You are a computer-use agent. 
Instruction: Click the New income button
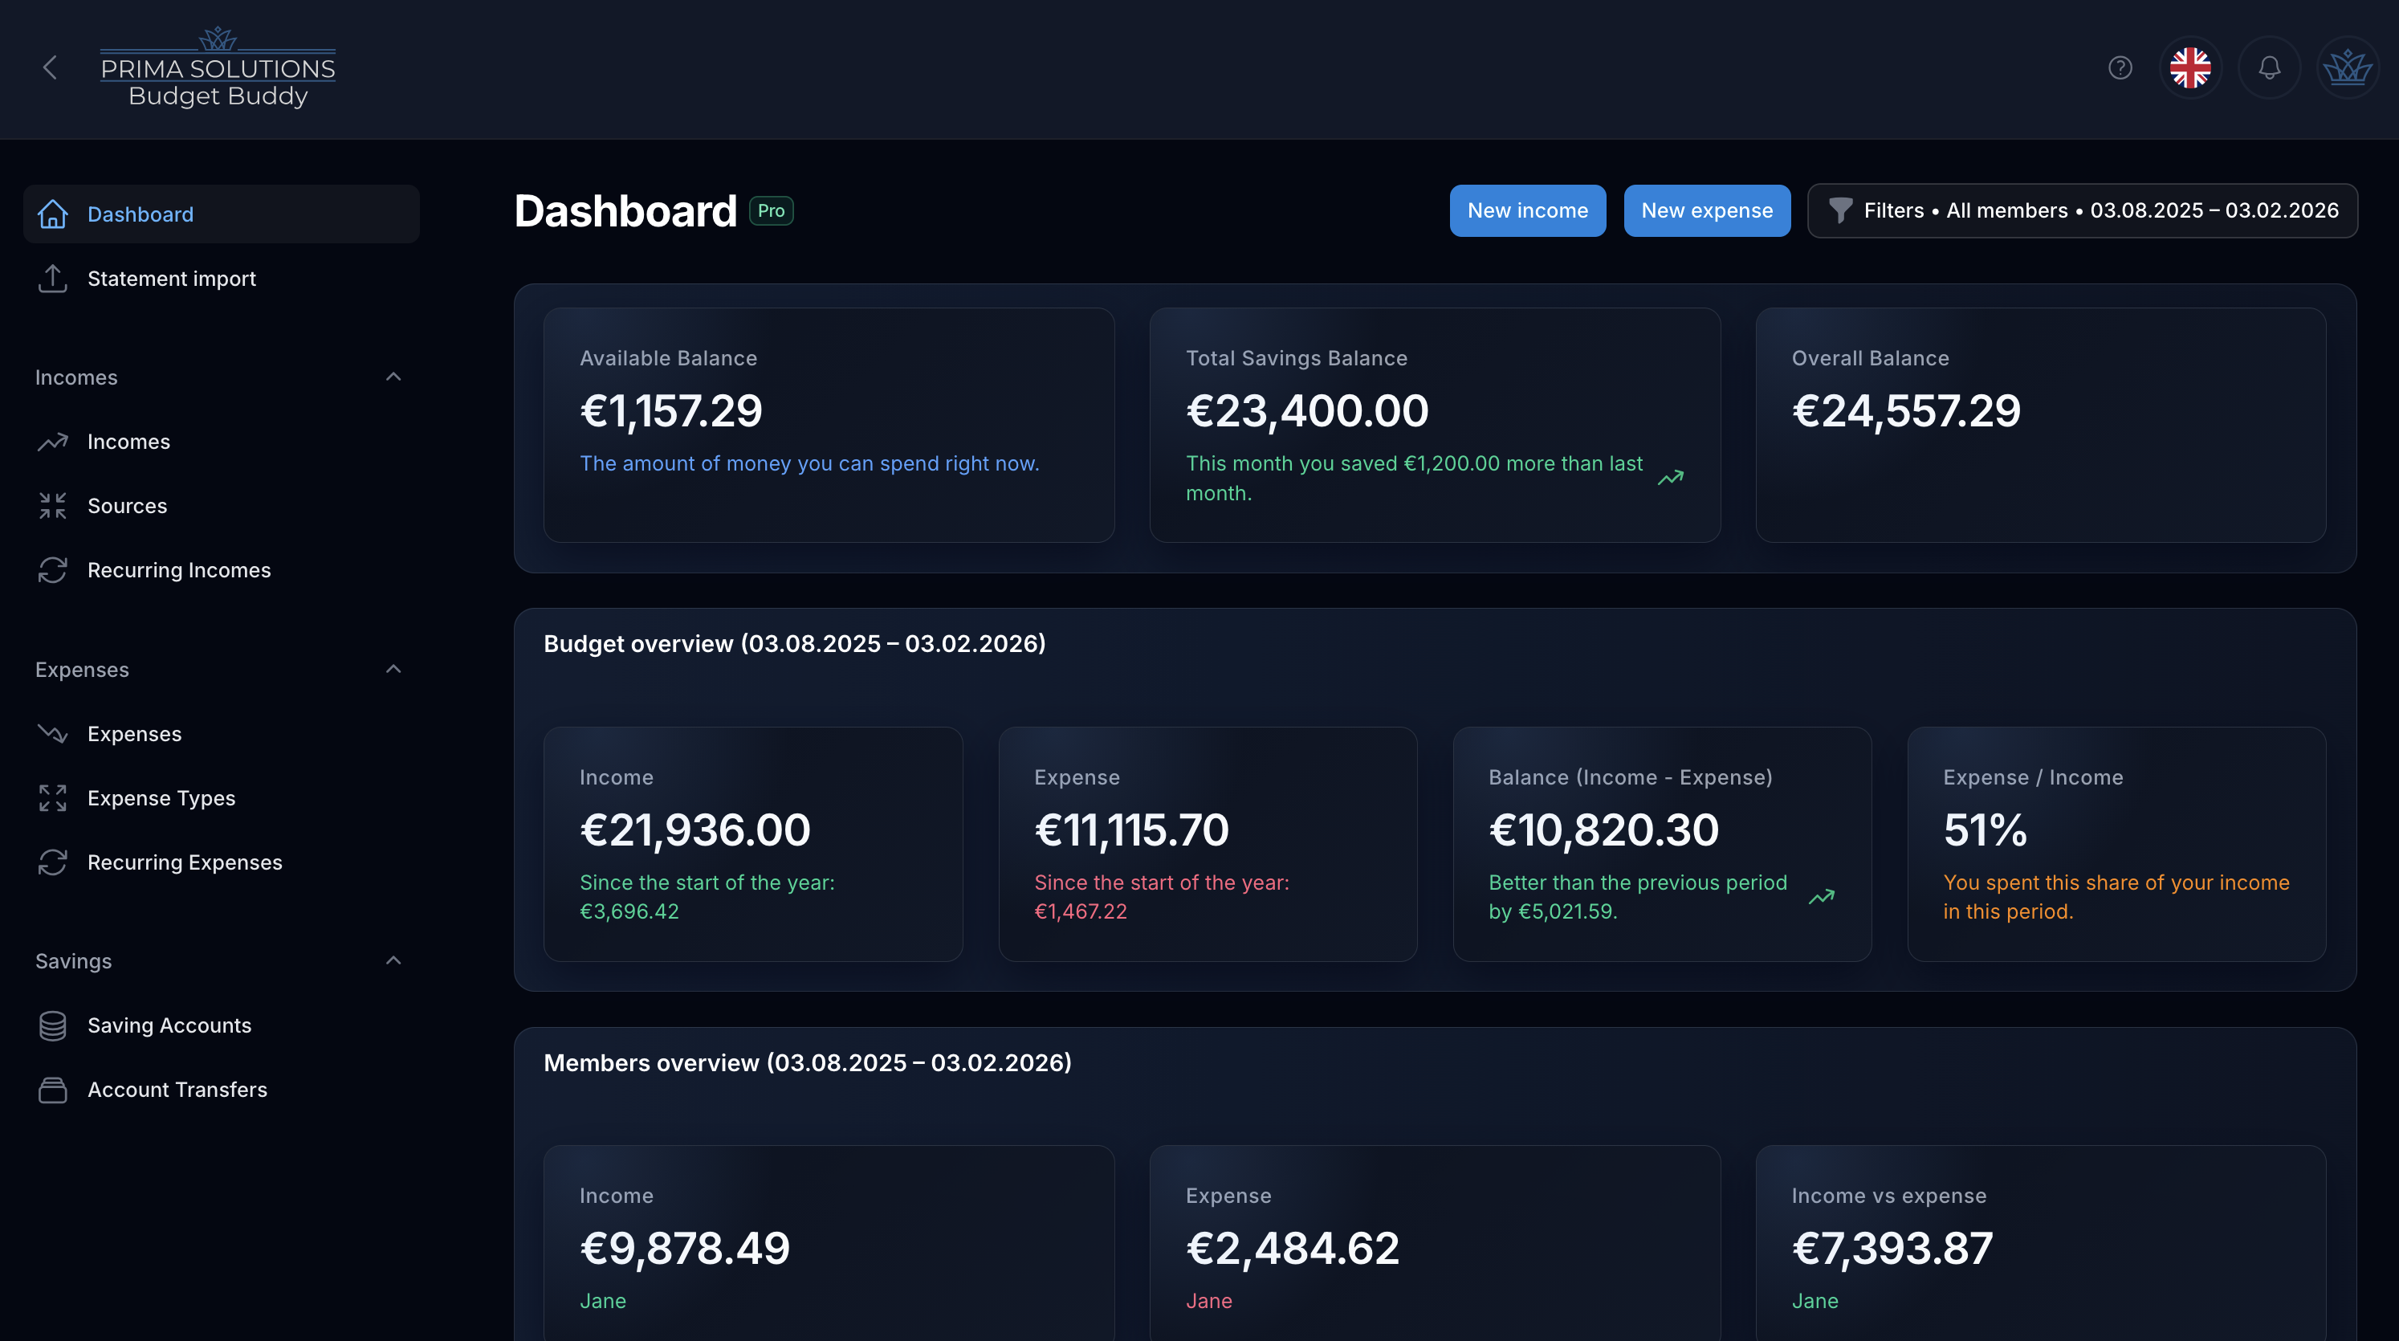pos(1527,210)
